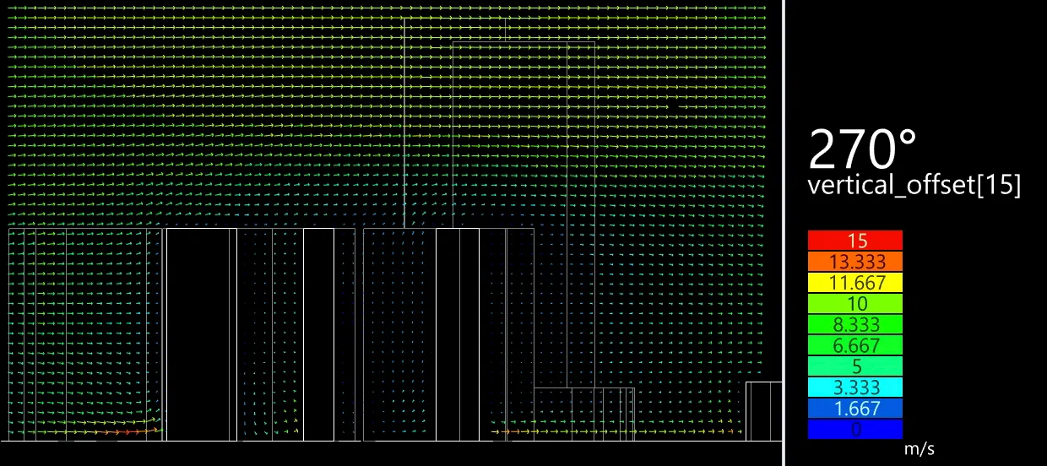Click the yellow 11.667 legend swatch
The width and height of the screenshot is (1047, 466).
(855, 282)
